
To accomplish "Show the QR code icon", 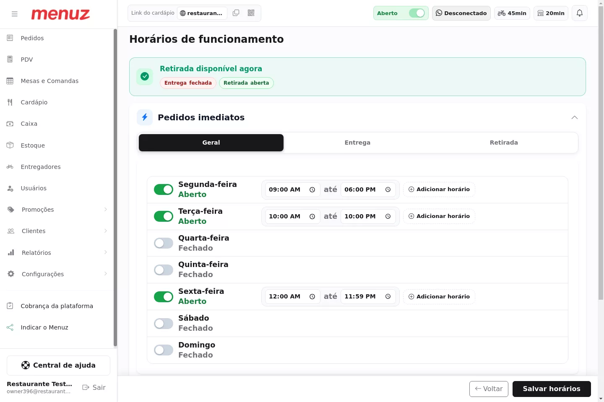I will pos(251,13).
